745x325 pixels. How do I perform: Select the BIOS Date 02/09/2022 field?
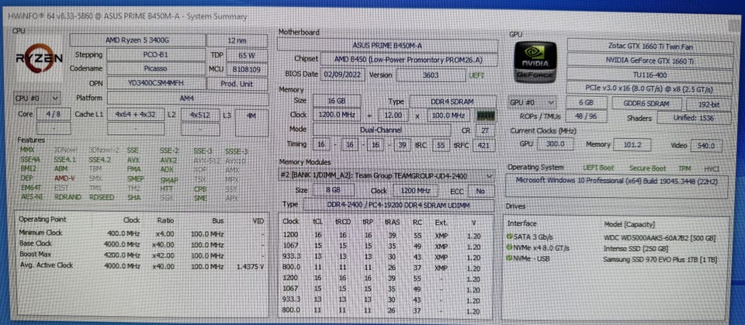343,74
